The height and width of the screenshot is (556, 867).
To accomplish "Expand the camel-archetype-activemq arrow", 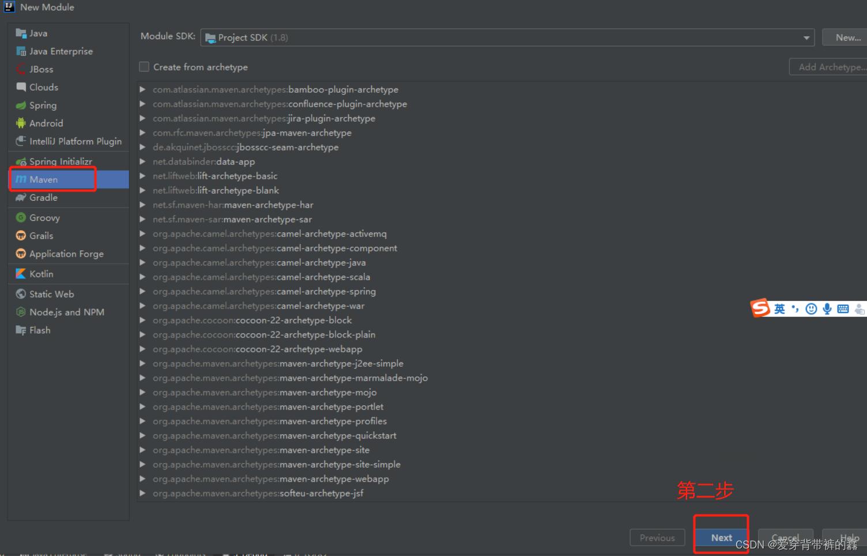I will [x=142, y=234].
